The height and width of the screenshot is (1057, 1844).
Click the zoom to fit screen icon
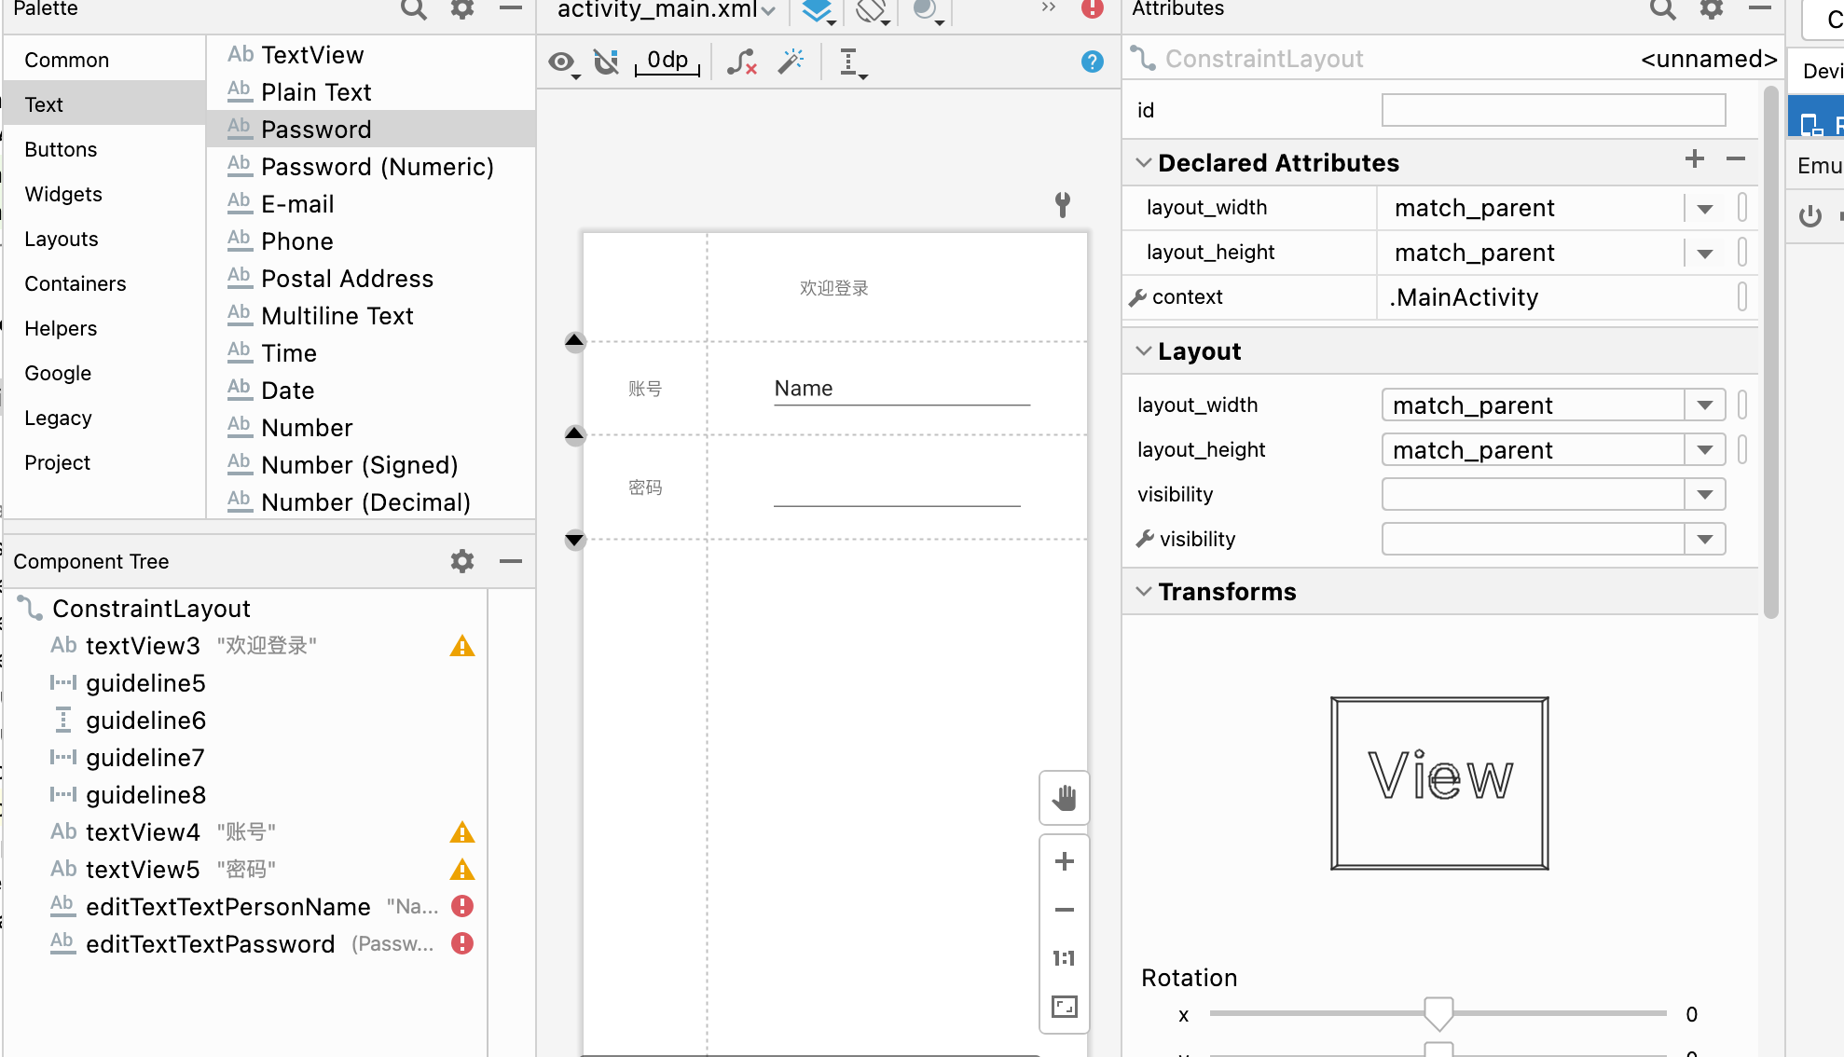point(1064,1007)
